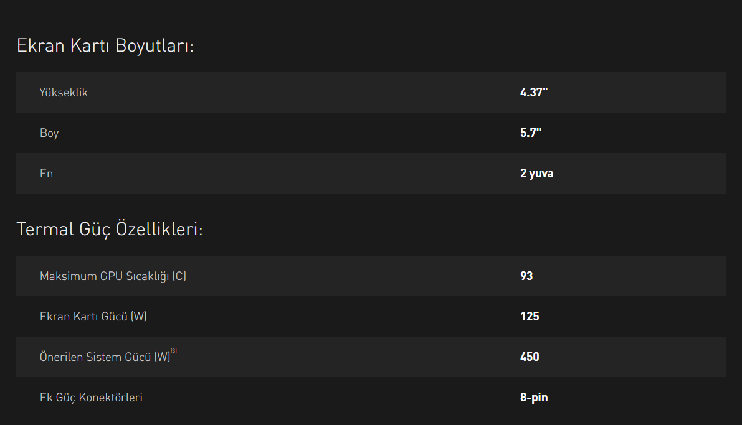Image resolution: width=742 pixels, height=425 pixels.
Task: Click the Termal Güç Özellikleri heading
Action: point(110,229)
